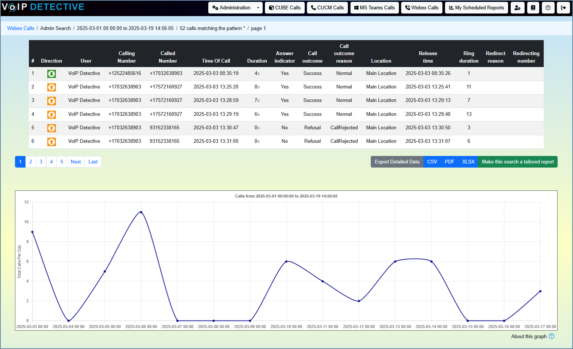The width and height of the screenshot is (573, 349).
Task: Click called number 93152338165 in row 5
Action: 164,127
